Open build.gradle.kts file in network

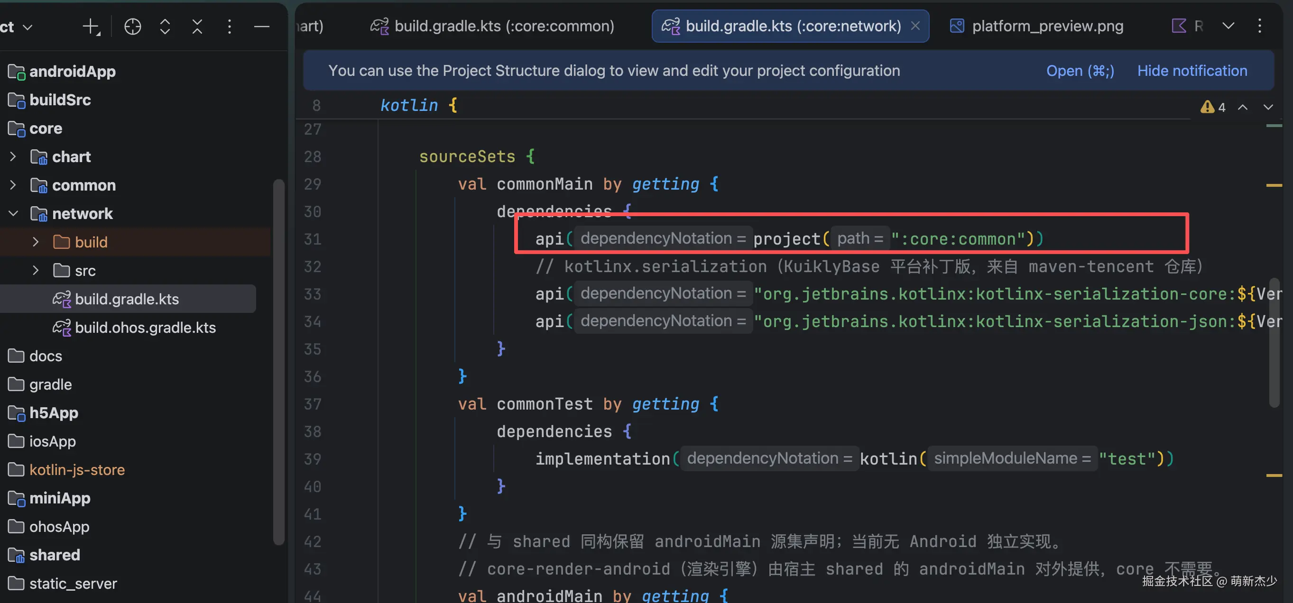(116, 299)
